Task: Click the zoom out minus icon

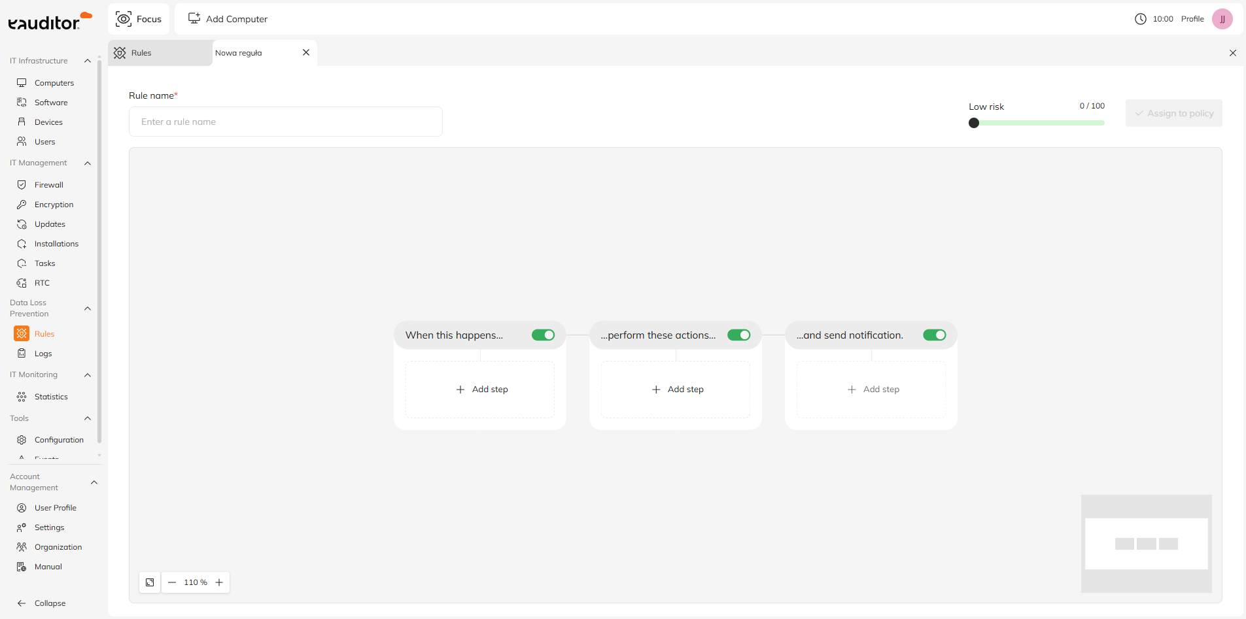Action: (x=172, y=582)
